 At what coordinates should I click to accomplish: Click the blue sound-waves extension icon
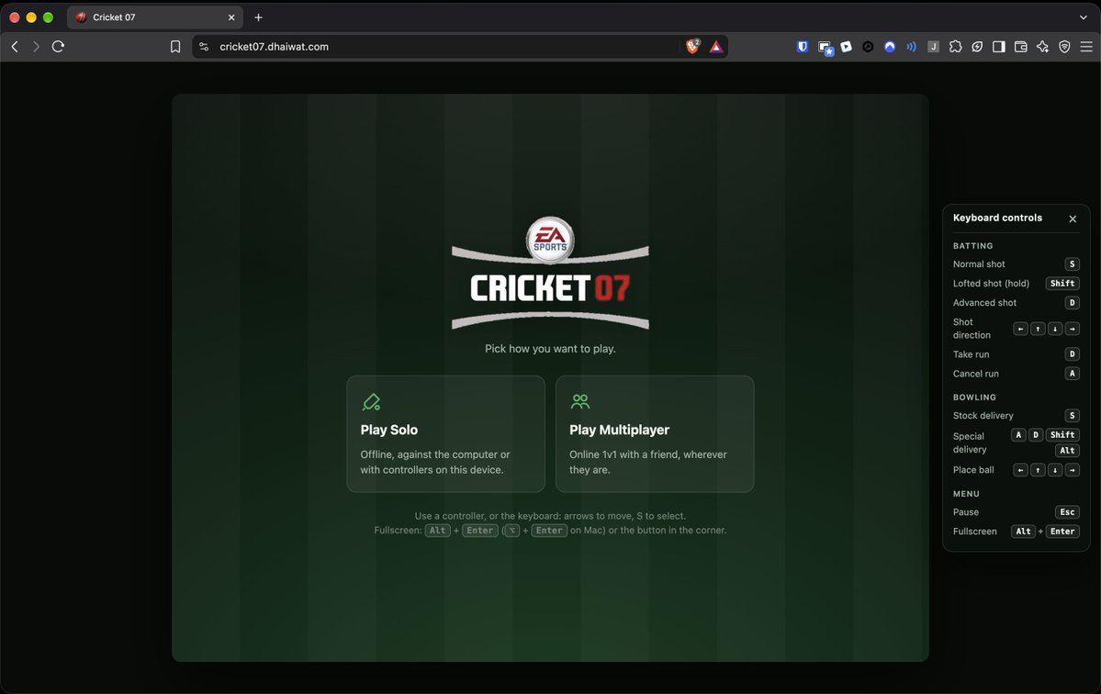point(912,46)
